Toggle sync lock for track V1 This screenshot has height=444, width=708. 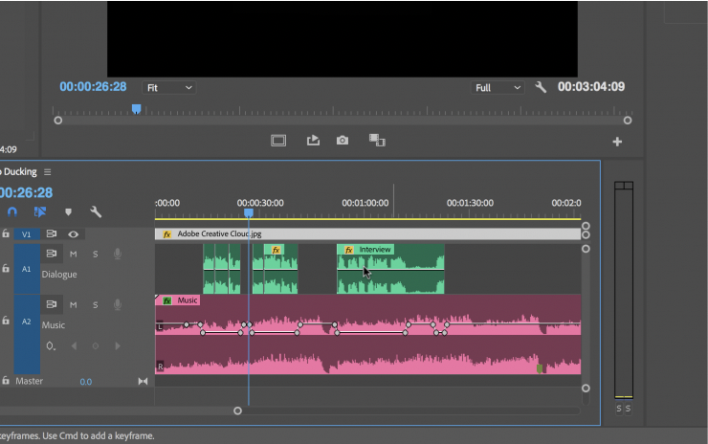pos(51,233)
